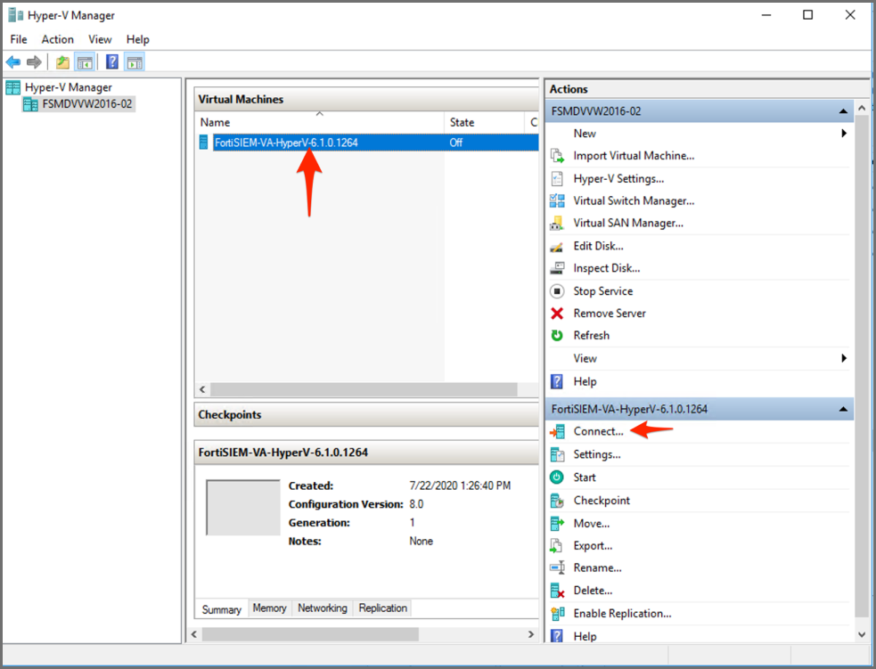Image resolution: width=876 pixels, height=669 pixels.
Task: Collapse the FortiSIEM-VA-HyperV-6.1.0.1264 actions section
Action: point(843,410)
